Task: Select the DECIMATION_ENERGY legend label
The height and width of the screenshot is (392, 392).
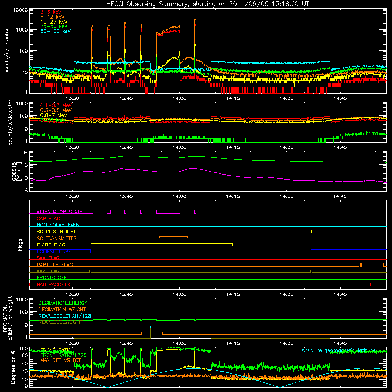Action: [x=63, y=303]
